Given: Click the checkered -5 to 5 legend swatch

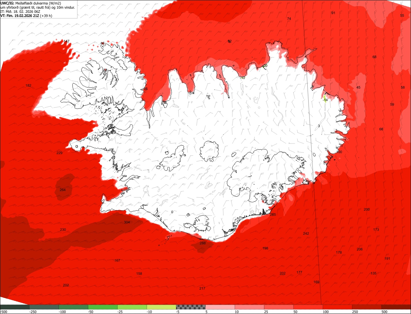Looking at the screenshot, I should click(191, 307).
